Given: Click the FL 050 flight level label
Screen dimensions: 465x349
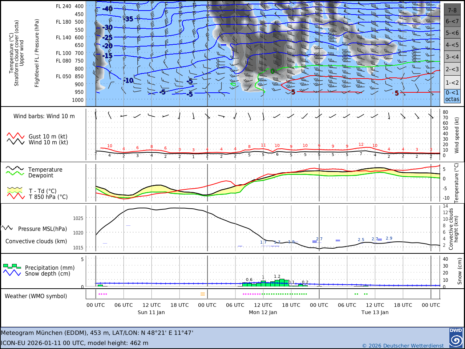Looking at the screenshot, I should 64,76.
